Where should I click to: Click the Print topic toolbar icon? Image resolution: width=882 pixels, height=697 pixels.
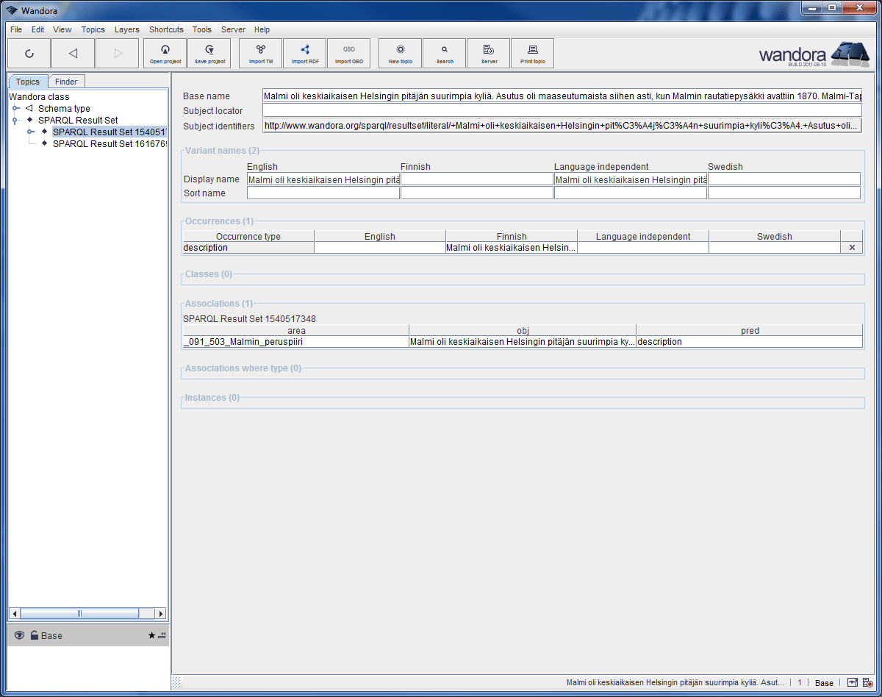coord(532,53)
